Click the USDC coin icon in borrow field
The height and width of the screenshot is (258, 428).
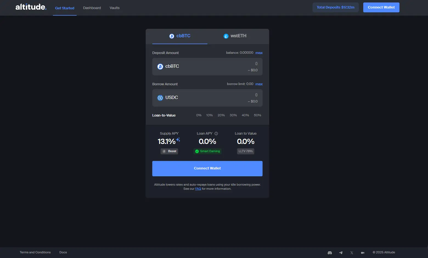click(160, 98)
